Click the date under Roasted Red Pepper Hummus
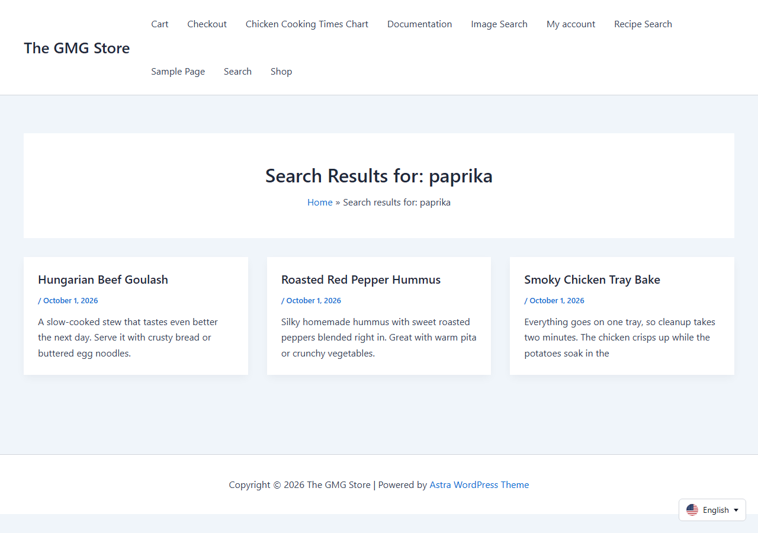This screenshot has height=533, width=758. (x=314, y=300)
